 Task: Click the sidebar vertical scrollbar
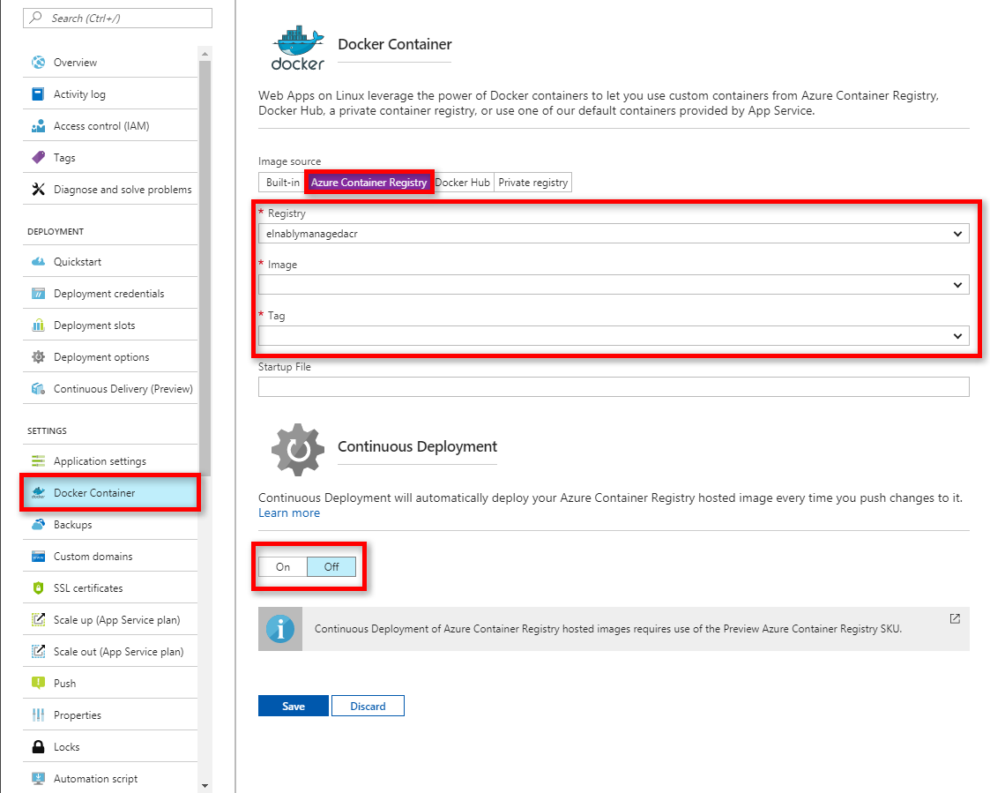click(x=205, y=266)
